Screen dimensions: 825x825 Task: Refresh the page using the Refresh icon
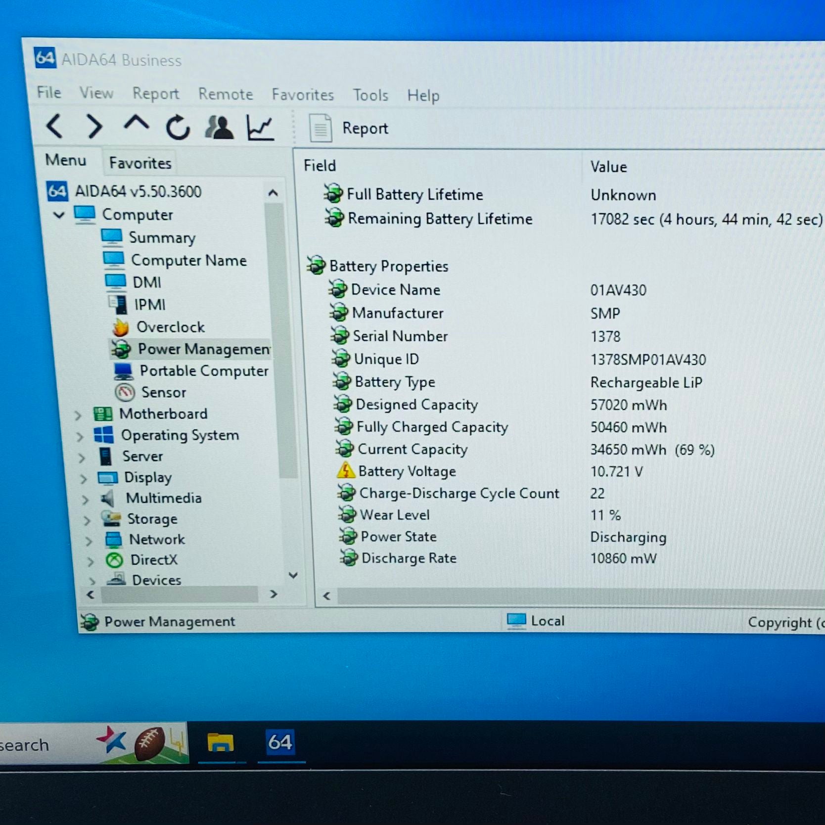(x=178, y=128)
